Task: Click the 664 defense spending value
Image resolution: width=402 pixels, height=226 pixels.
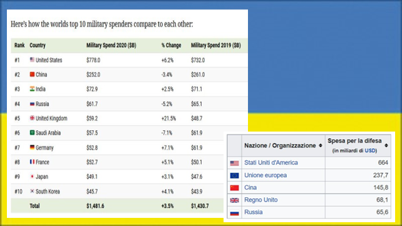Action: pos(383,163)
